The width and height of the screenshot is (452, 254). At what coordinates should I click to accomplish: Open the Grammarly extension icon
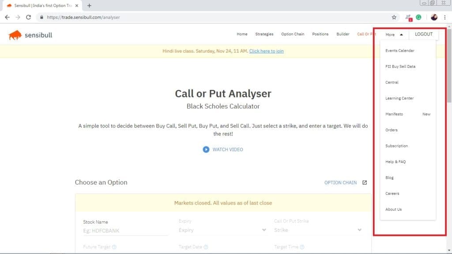(x=418, y=17)
